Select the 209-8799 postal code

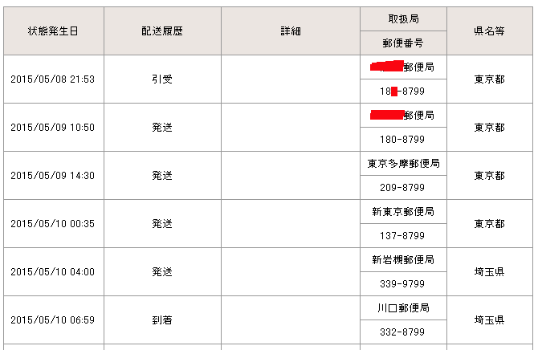(403, 187)
